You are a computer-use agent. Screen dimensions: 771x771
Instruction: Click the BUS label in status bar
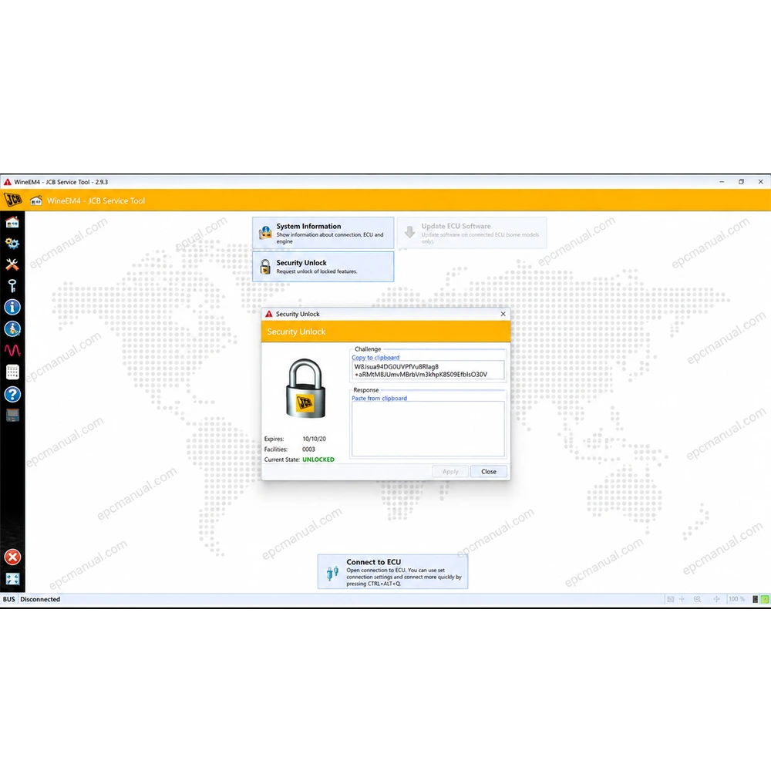(8, 599)
